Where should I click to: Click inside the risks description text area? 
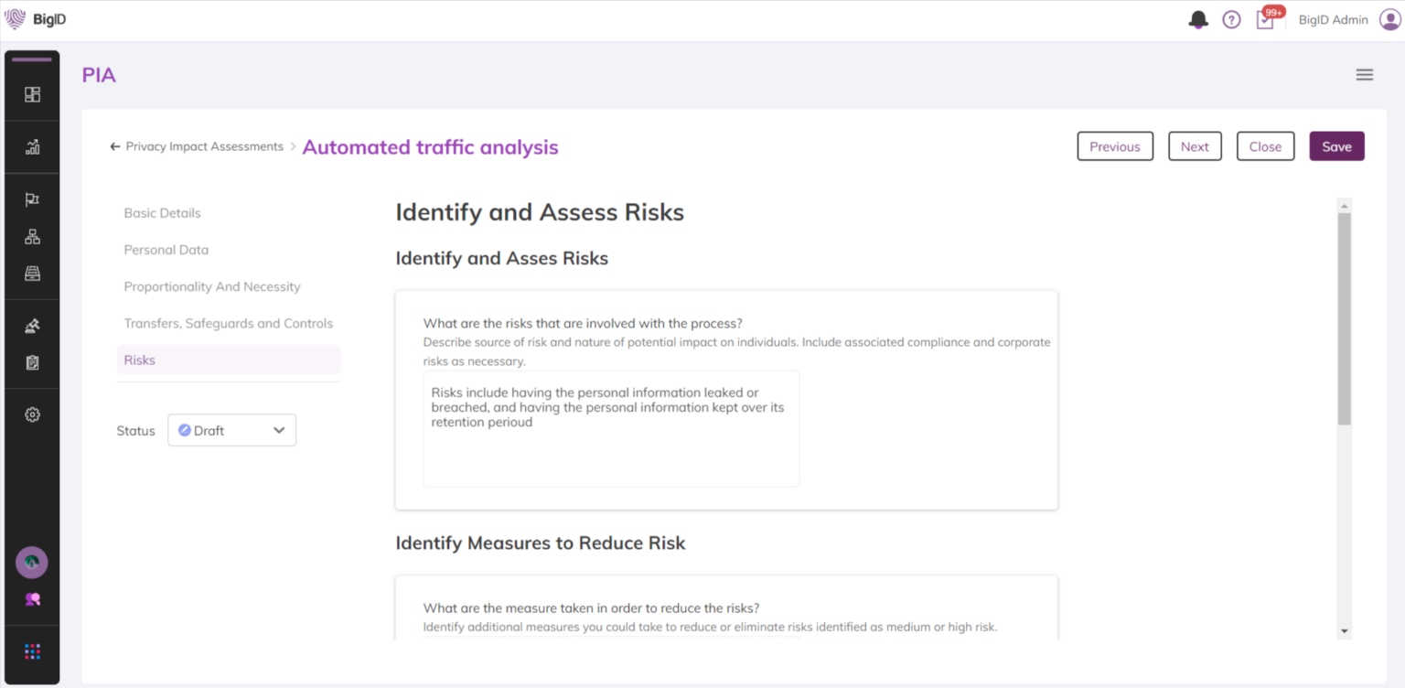coord(611,428)
